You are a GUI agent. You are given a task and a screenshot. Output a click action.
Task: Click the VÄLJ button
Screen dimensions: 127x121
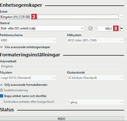tap(108, 29)
